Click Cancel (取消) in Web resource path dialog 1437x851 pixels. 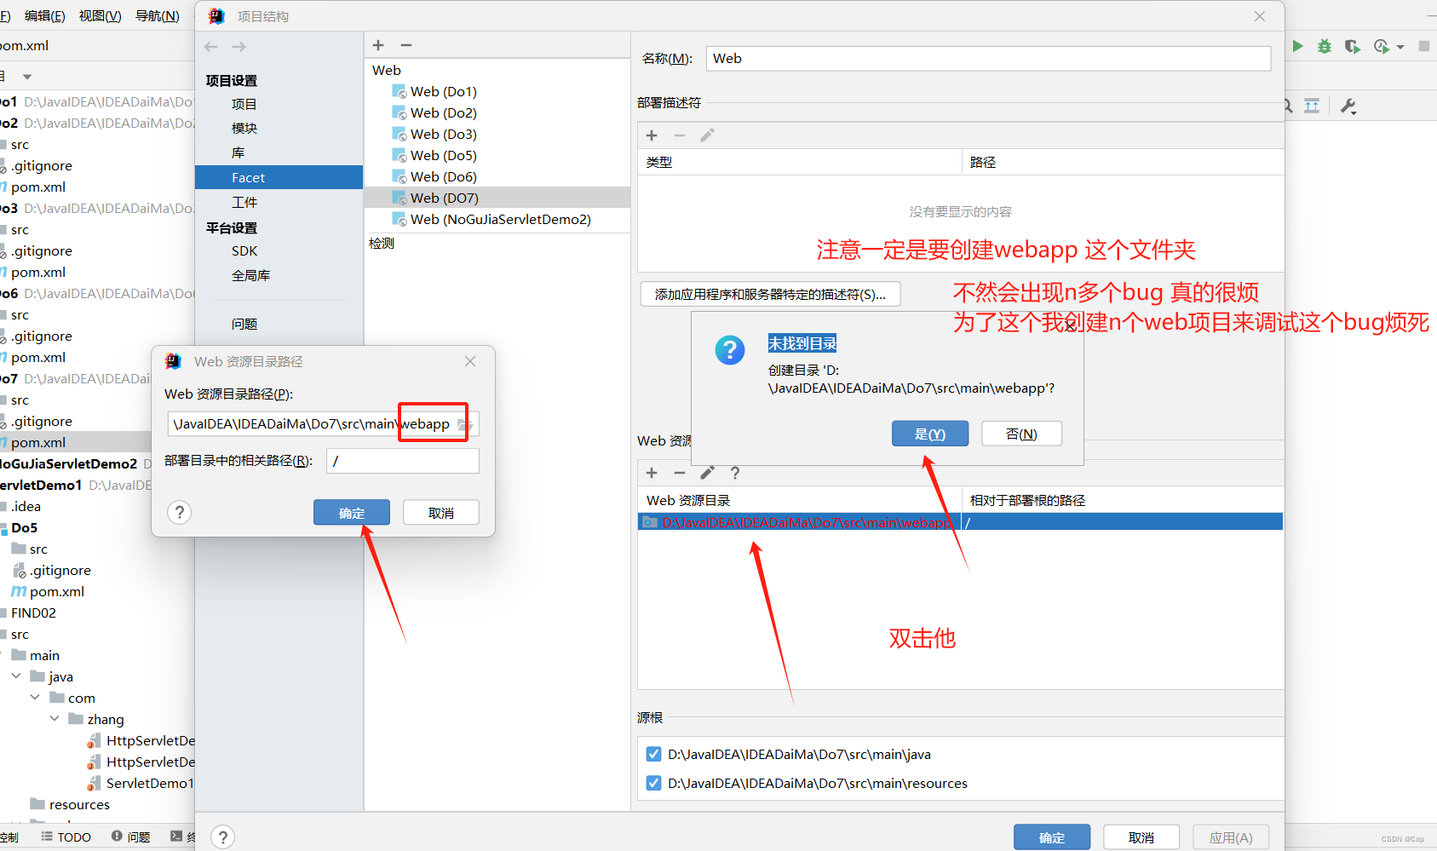click(x=441, y=513)
